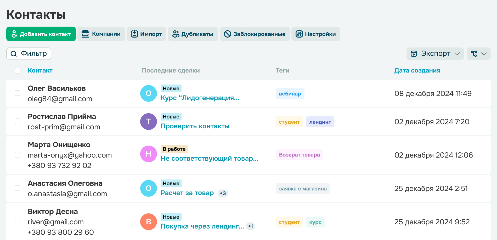
Task: Open the Экспорт dropdown
Action: tap(435, 54)
